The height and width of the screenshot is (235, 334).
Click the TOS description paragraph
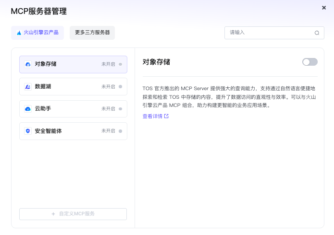click(x=229, y=97)
